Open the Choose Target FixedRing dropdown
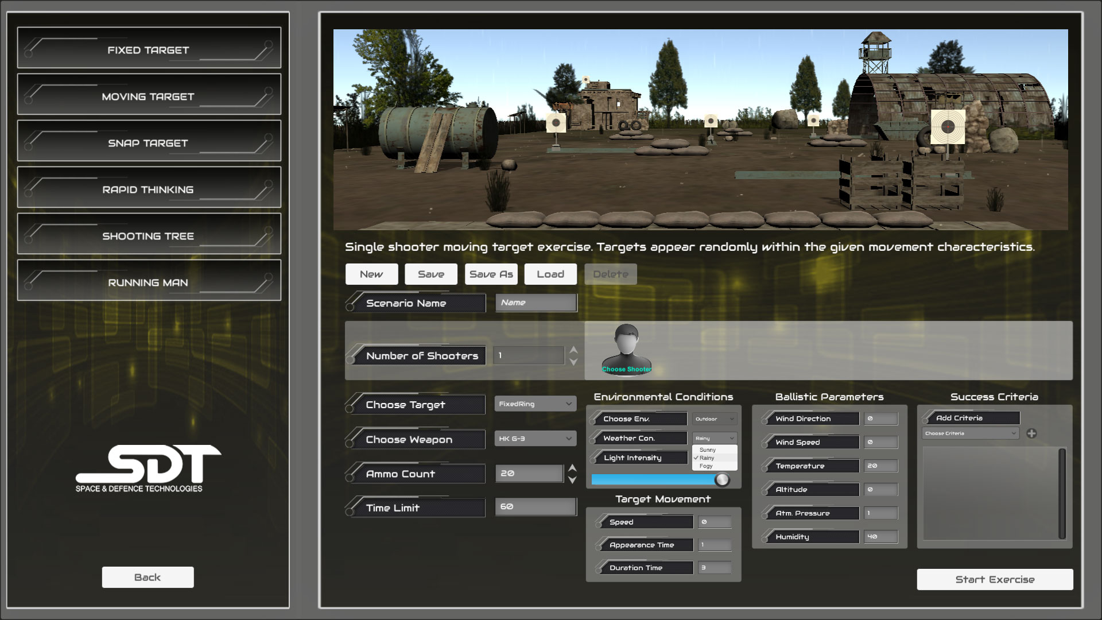The image size is (1102, 620). tap(535, 404)
